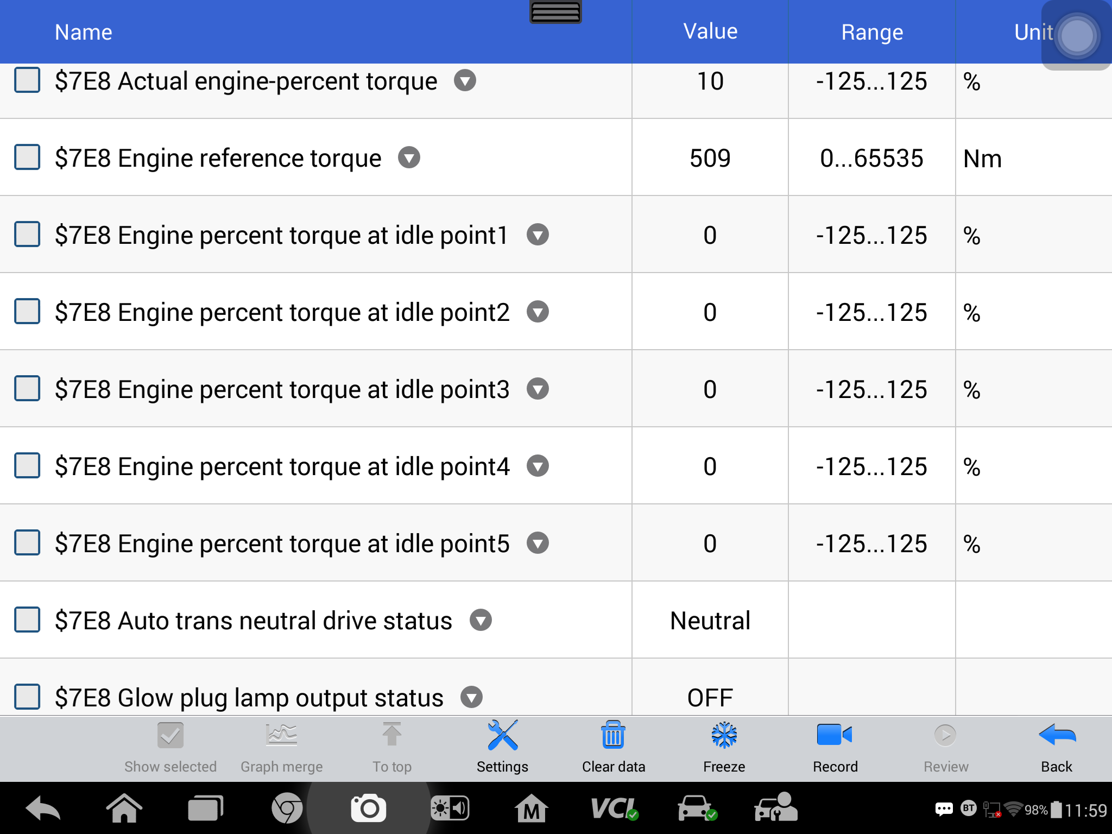Viewport: 1112px width, 834px height.
Task: Tap the Neutral drive status value
Action: 710,621
